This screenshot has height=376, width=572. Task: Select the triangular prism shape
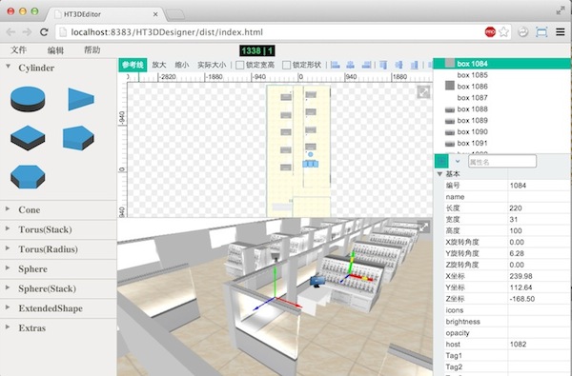point(81,99)
